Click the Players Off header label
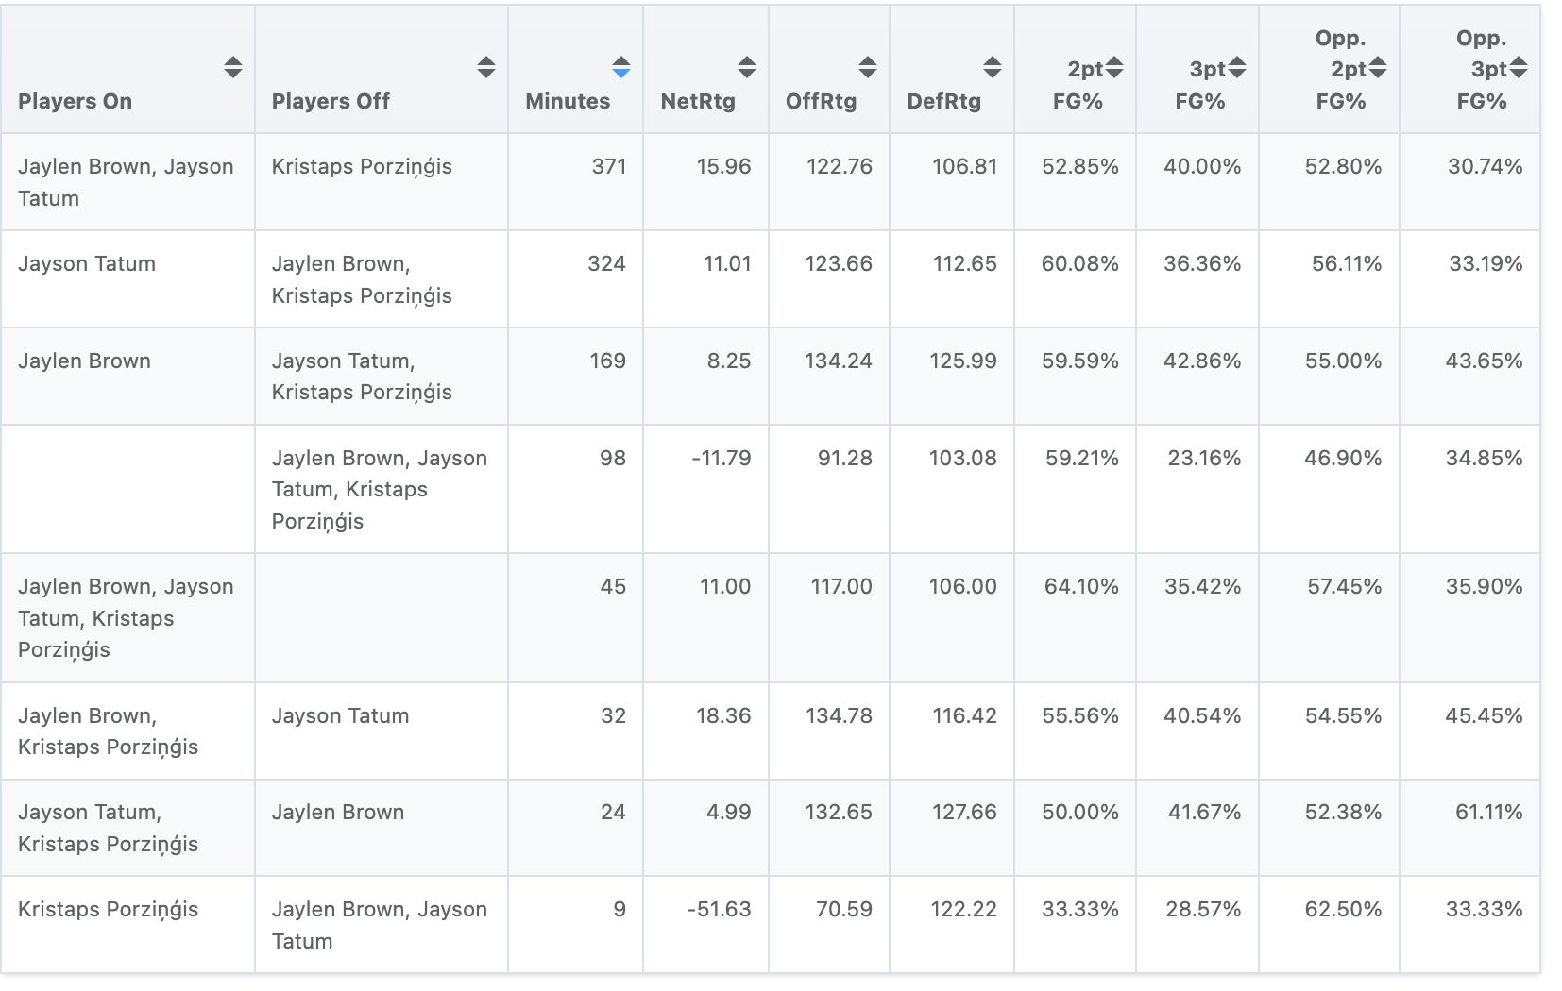The width and height of the screenshot is (1562, 991). (x=331, y=101)
